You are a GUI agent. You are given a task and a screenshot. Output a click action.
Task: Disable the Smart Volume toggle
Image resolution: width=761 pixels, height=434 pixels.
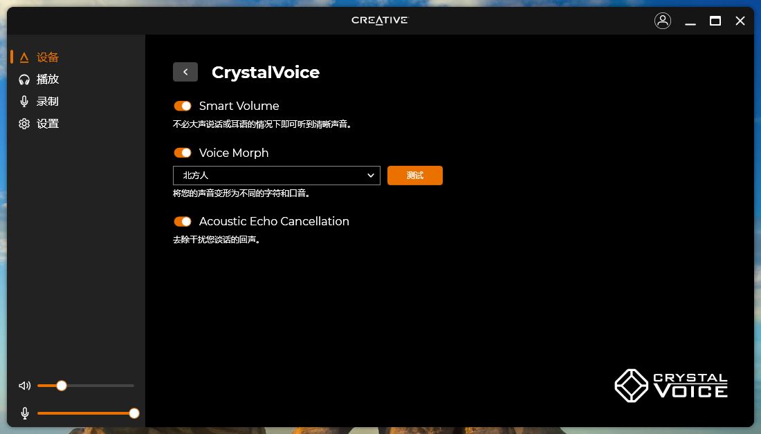coord(183,106)
